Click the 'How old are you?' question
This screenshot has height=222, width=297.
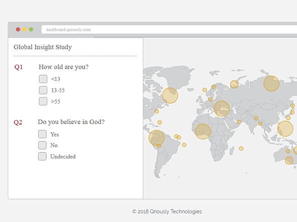pyautogui.click(x=63, y=67)
